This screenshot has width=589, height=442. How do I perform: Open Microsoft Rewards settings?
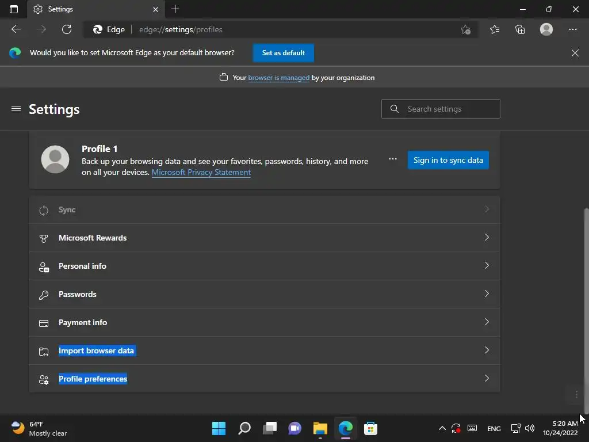(265, 238)
